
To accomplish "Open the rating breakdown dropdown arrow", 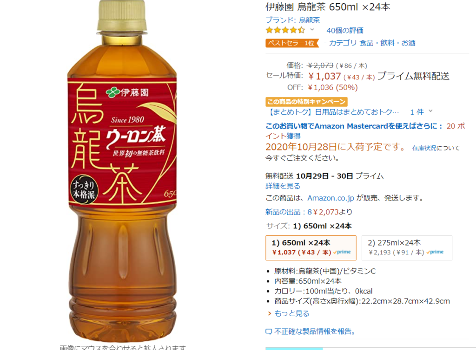I will click(312, 30).
